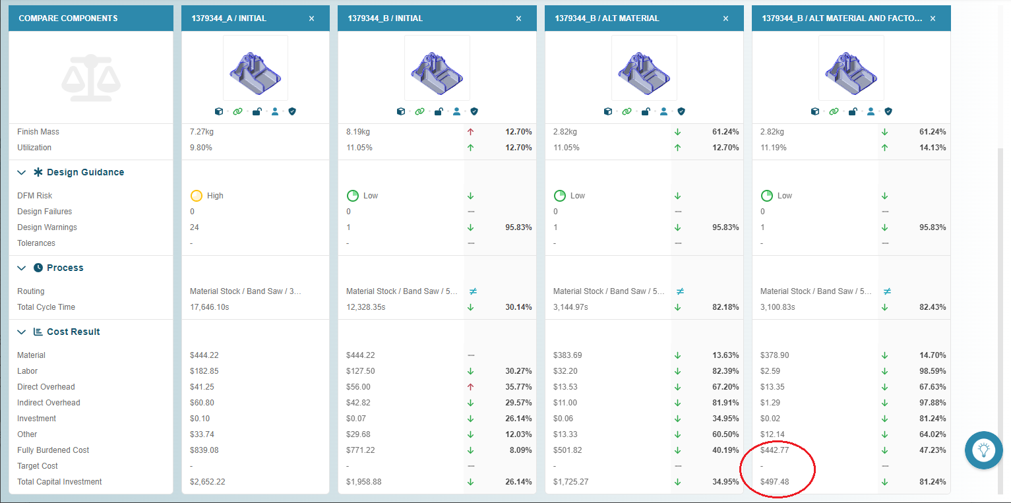Viewport: 1011px width, 503px height.
Task: Collapse the Design Guidance section
Action: tap(22, 172)
